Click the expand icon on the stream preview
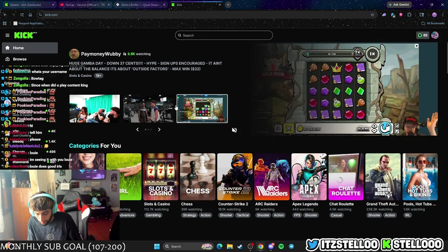448x252 pixels. 416,46
